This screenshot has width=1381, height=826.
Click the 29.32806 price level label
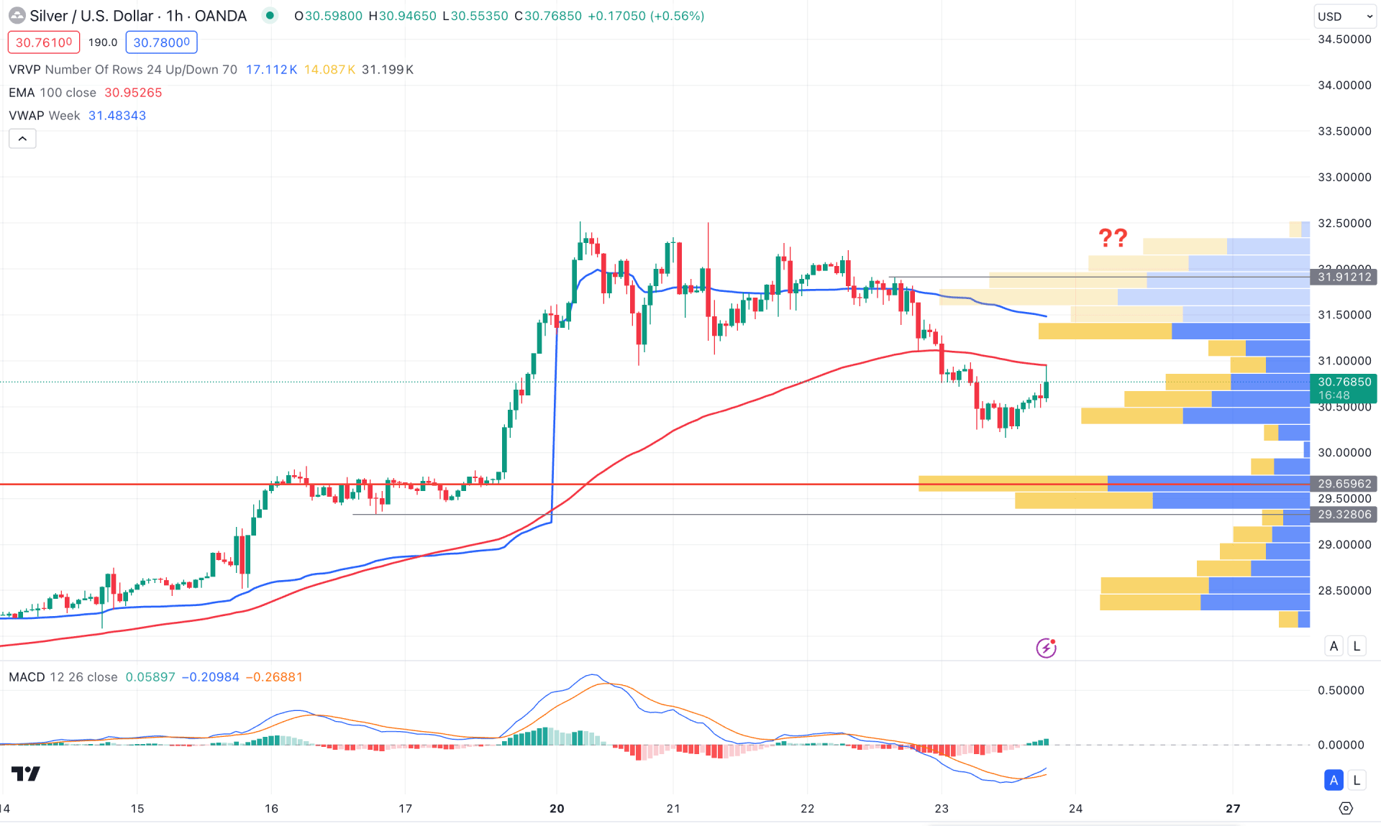click(1344, 515)
